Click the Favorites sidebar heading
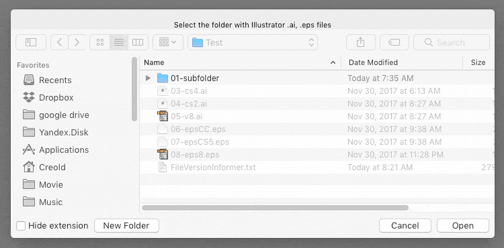 (33, 66)
